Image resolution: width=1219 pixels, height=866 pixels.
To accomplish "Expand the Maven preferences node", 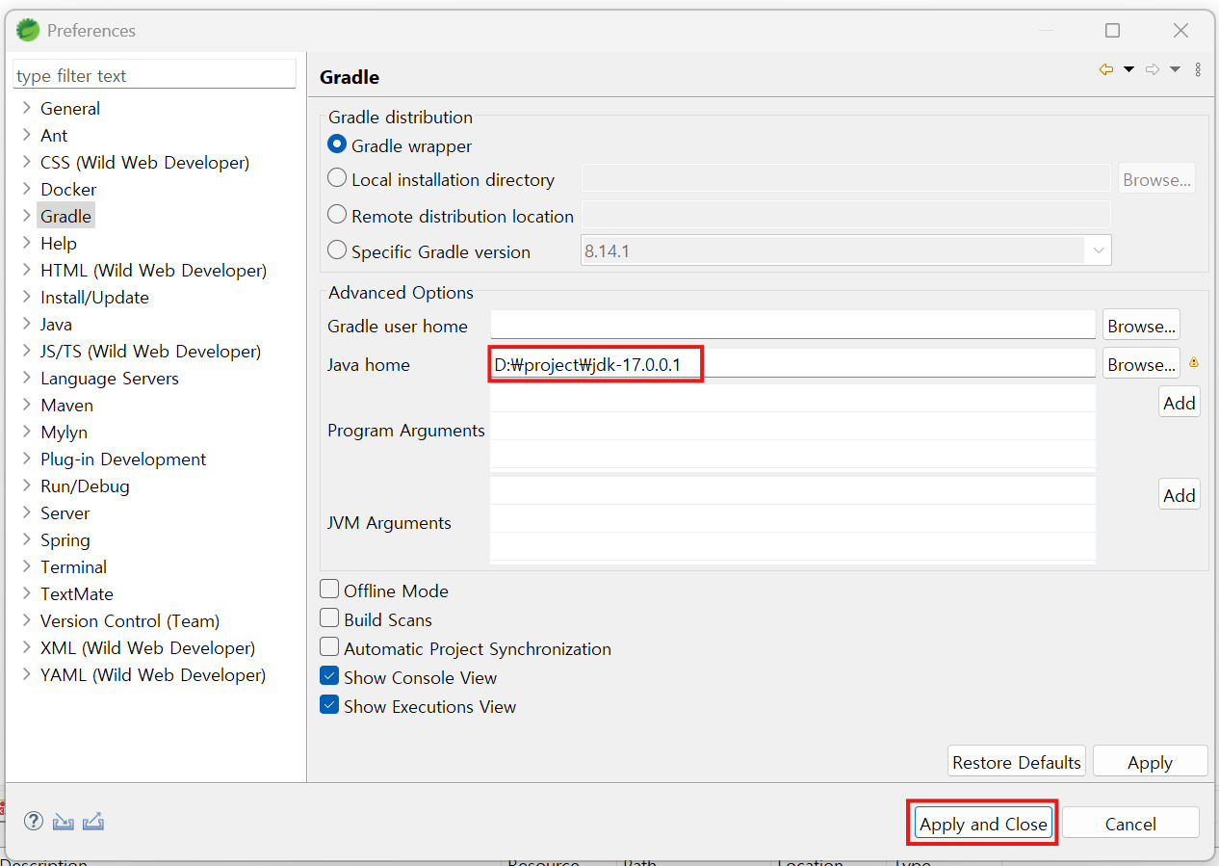I will point(26,405).
